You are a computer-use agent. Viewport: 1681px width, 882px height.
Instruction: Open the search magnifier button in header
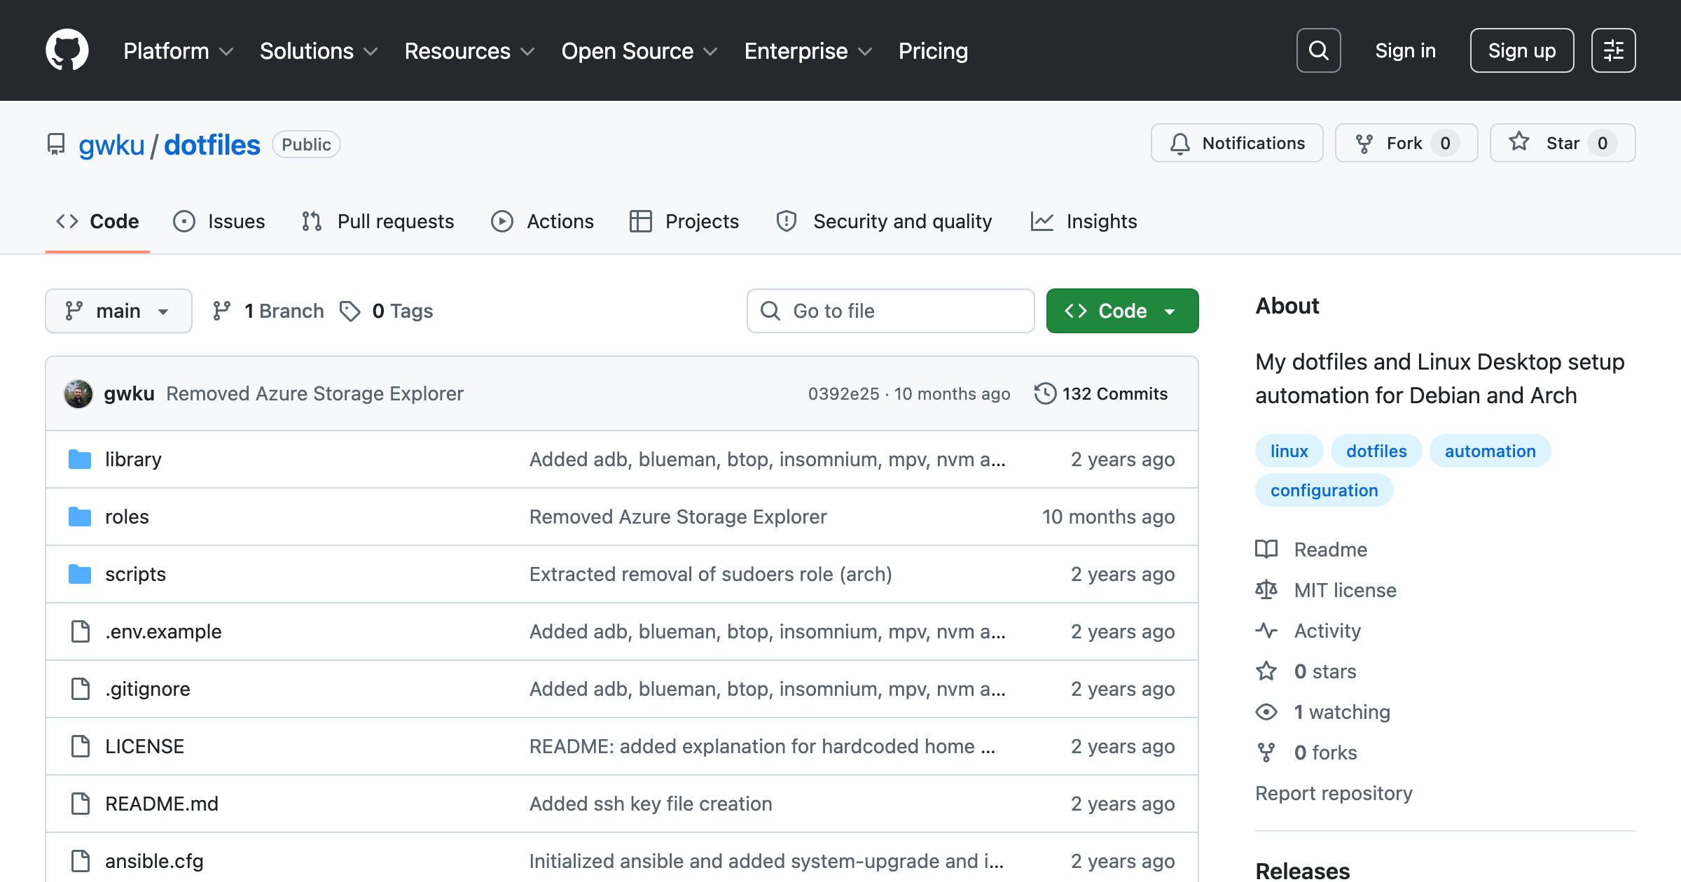pyautogui.click(x=1318, y=50)
